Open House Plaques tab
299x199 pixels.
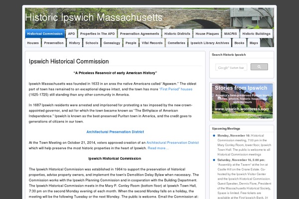pos(207,34)
